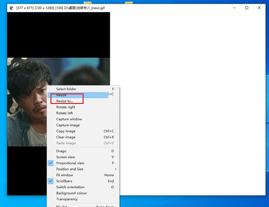Choose Rotate left

click(64, 113)
